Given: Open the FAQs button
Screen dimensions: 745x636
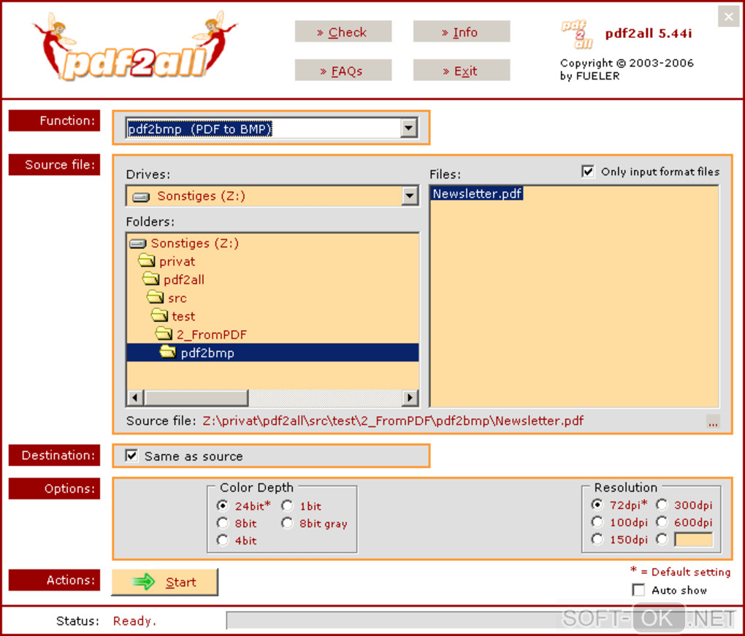Looking at the screenshot, I should coord(343,70).
